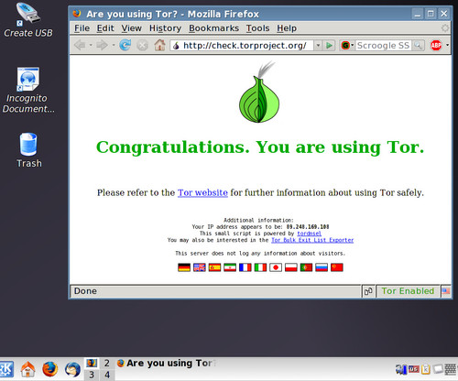Open the Create USB desktop icon
The height and width of the screenshot is (381, 458).
click(28, 20)
